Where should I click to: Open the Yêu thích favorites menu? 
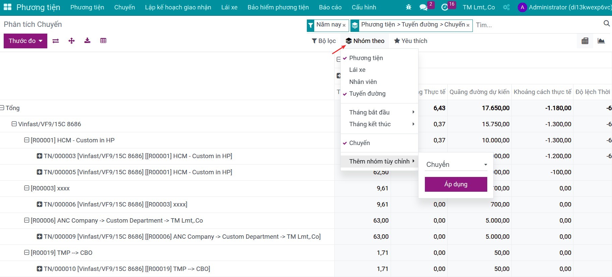(x=410, y=41)
